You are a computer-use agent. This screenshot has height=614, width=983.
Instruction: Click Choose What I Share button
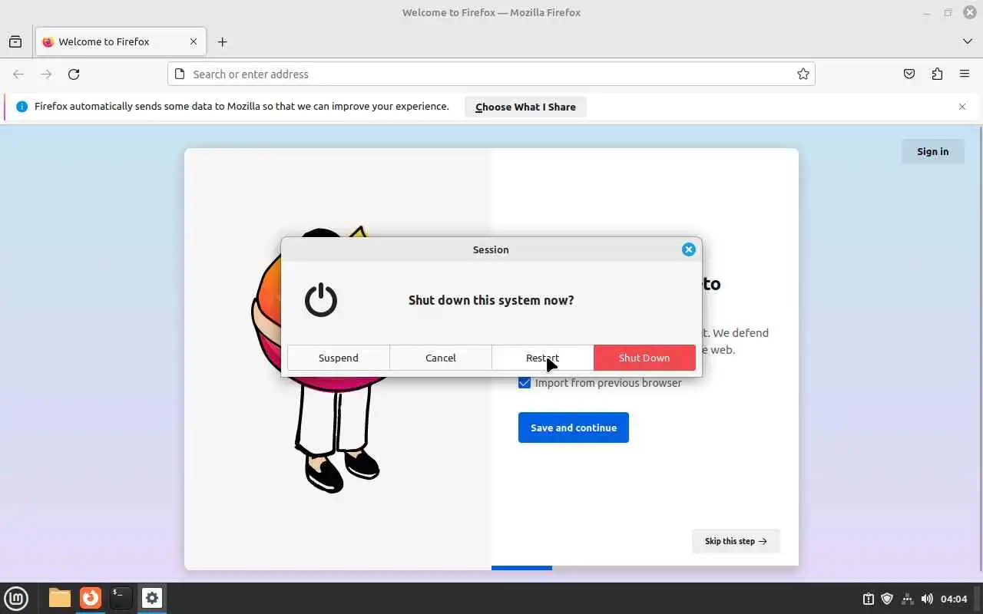pos(525,107)
